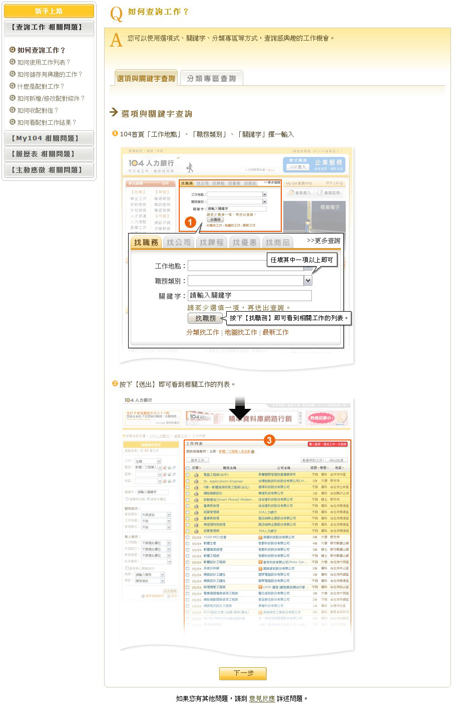Image resolution: width=453 pixels, height=708 pixels.
Task: Open 如何使用工作列表？ help topic
Action: pyautogui.click(x=44, y=62)
